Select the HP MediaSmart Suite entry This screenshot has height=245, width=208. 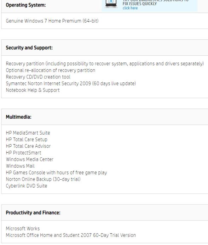coord(28,133)
